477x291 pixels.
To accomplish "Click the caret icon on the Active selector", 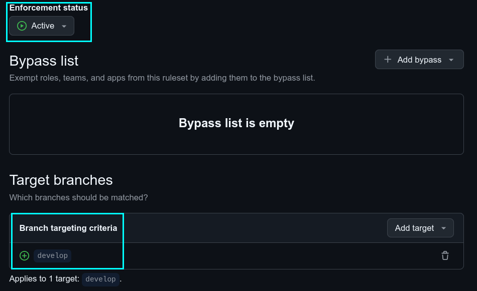I will click(64, 26).
